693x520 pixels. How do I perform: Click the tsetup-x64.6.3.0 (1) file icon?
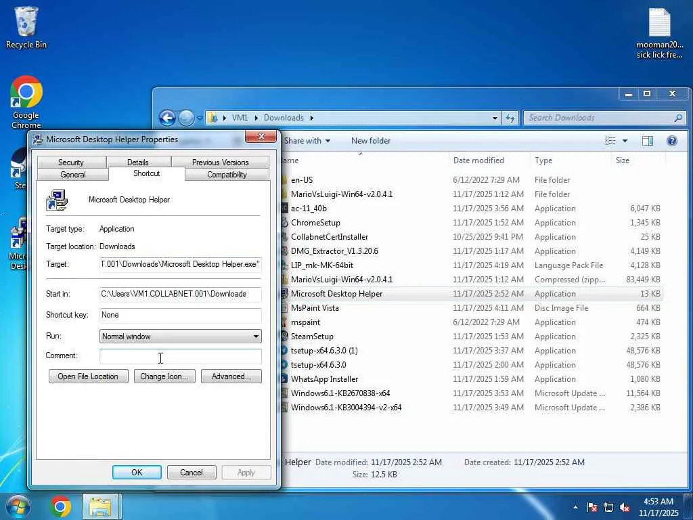click(x=285, y=351)
